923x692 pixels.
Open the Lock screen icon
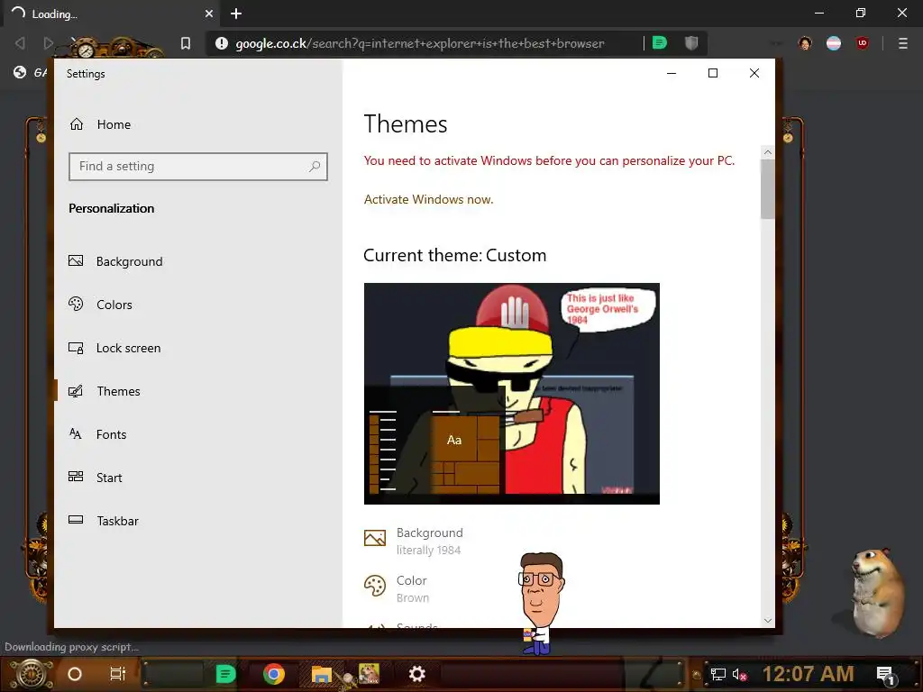pos(76,348)
